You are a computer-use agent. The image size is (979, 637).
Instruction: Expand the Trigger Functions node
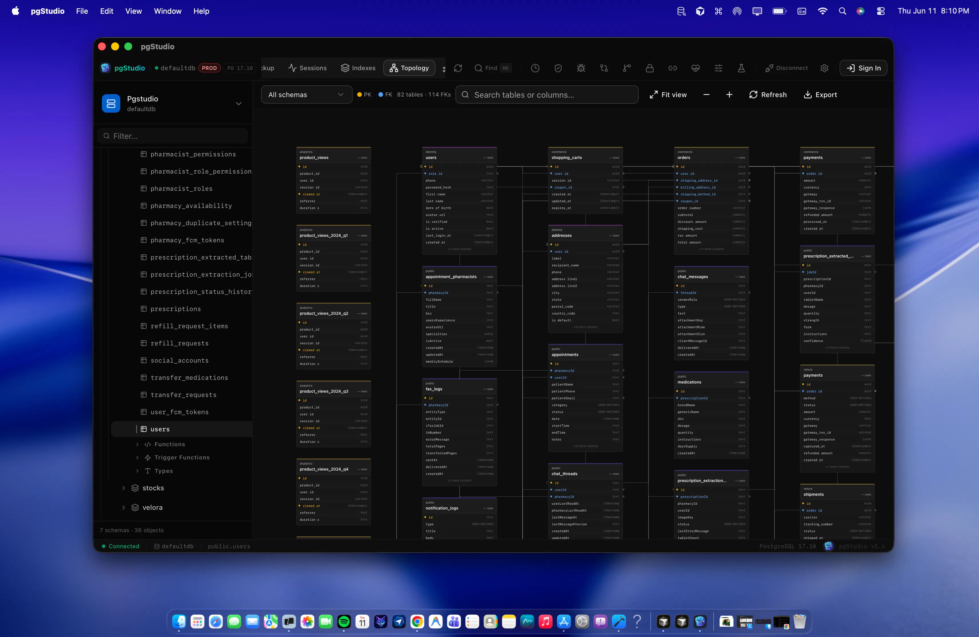pos(137,458)
